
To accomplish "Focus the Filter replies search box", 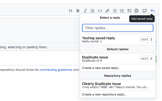I will (x=118, y=28).
